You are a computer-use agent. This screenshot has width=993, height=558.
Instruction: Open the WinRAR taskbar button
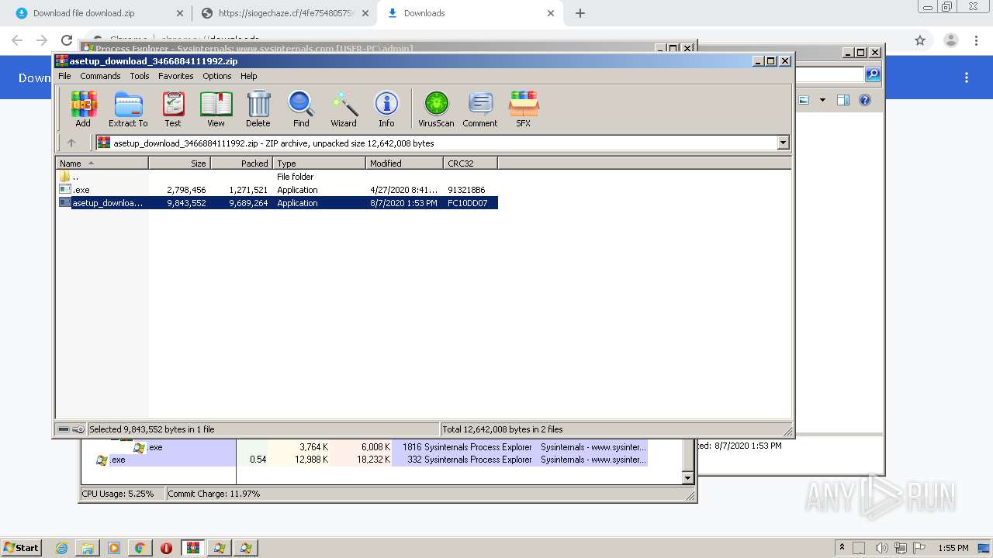(192, 548)
